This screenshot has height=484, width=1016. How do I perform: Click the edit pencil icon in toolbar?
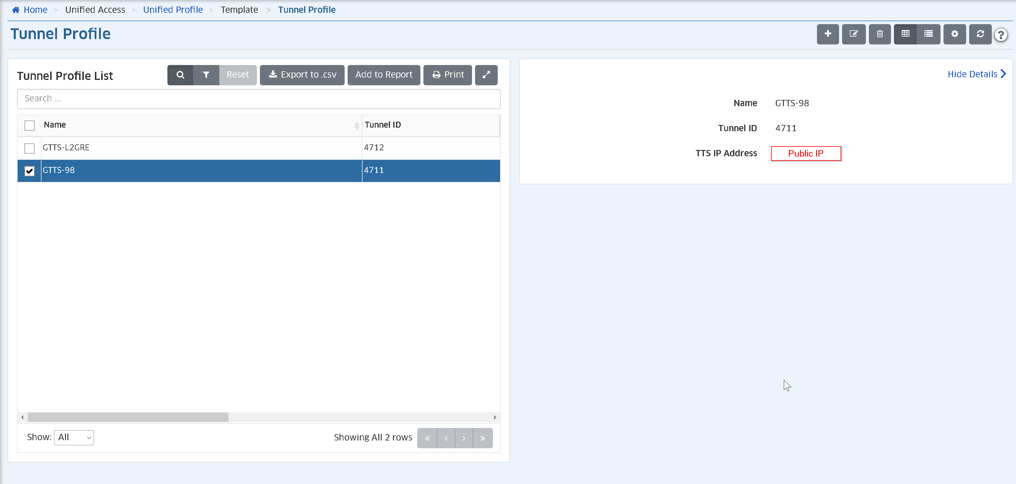[853, 34]
